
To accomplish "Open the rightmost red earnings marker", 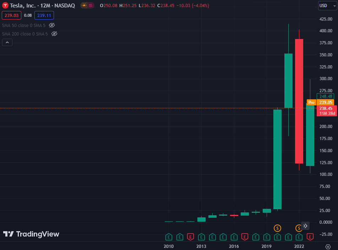I will point(310,237).
